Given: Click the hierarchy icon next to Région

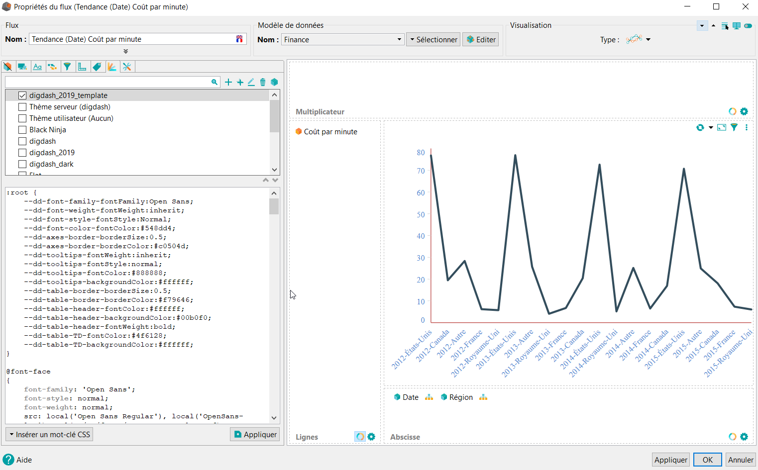Looking at the screenshot, I should point(483,397).
